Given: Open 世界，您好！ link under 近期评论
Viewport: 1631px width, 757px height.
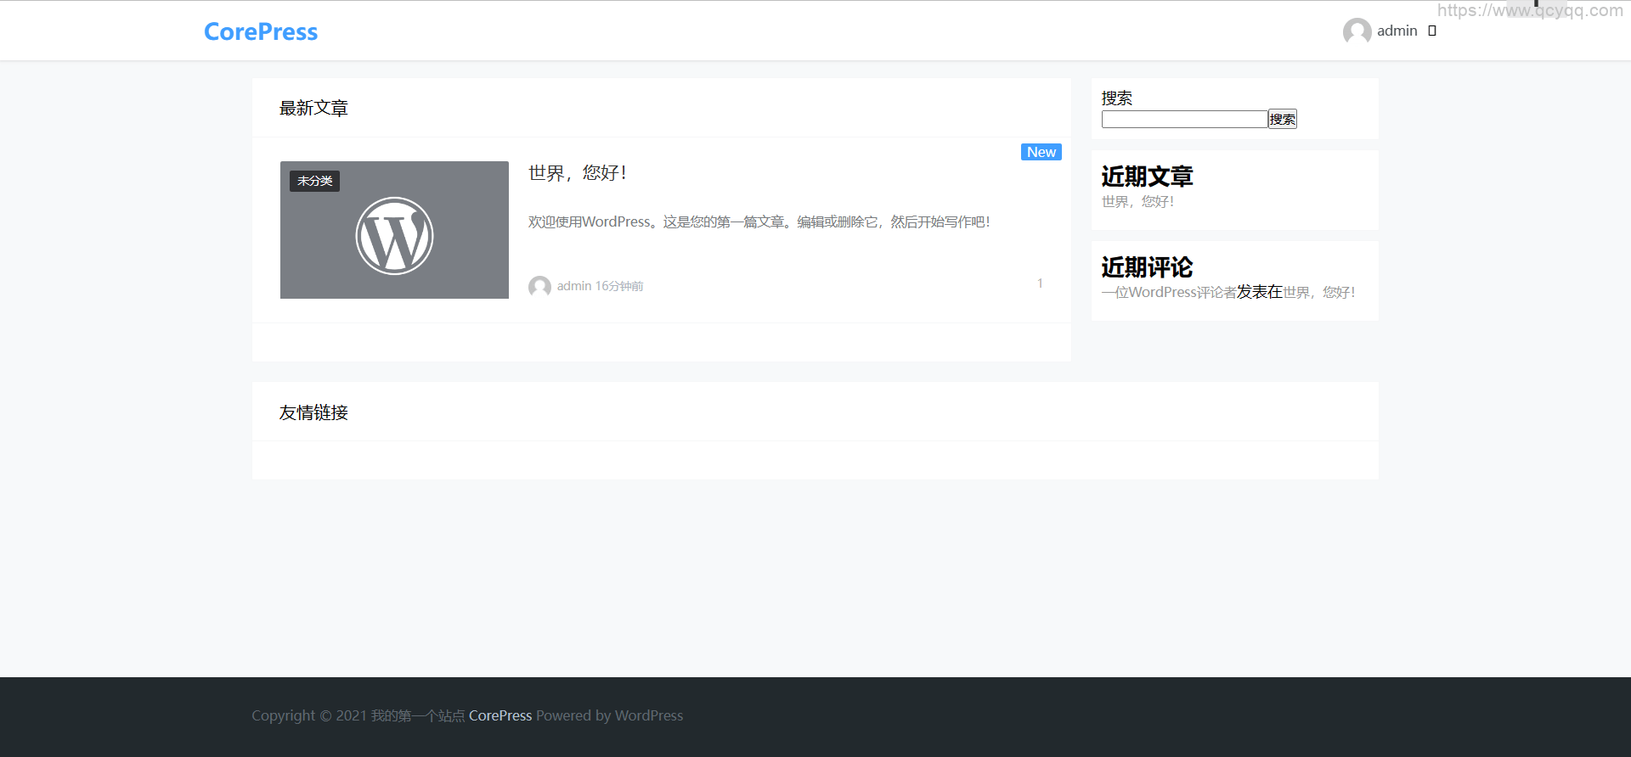Looking at the screenshot, I should tap(1318, 293).
